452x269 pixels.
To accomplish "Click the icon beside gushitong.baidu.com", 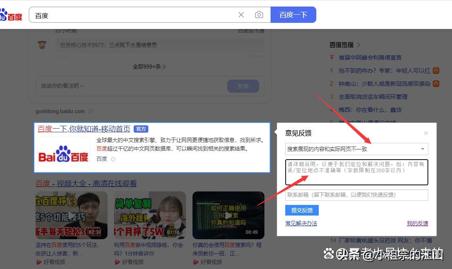I will tap(90, 111).
